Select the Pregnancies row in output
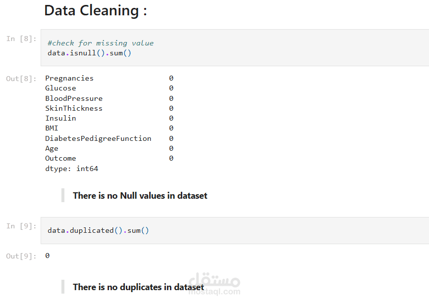Viewport: 429px width, 302px height. pos(69,78)
